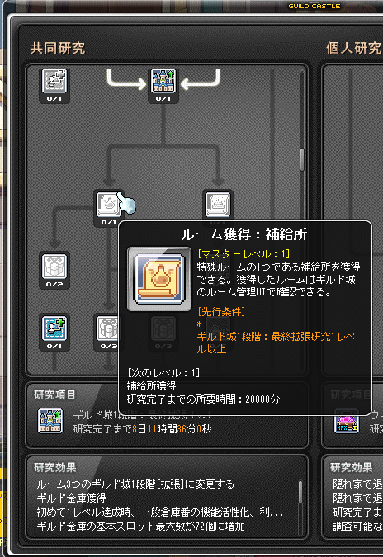Switch to the 共同研究 heading
Image resolution: width=383 pixels, height=557 pixels.
coord(58,48)
